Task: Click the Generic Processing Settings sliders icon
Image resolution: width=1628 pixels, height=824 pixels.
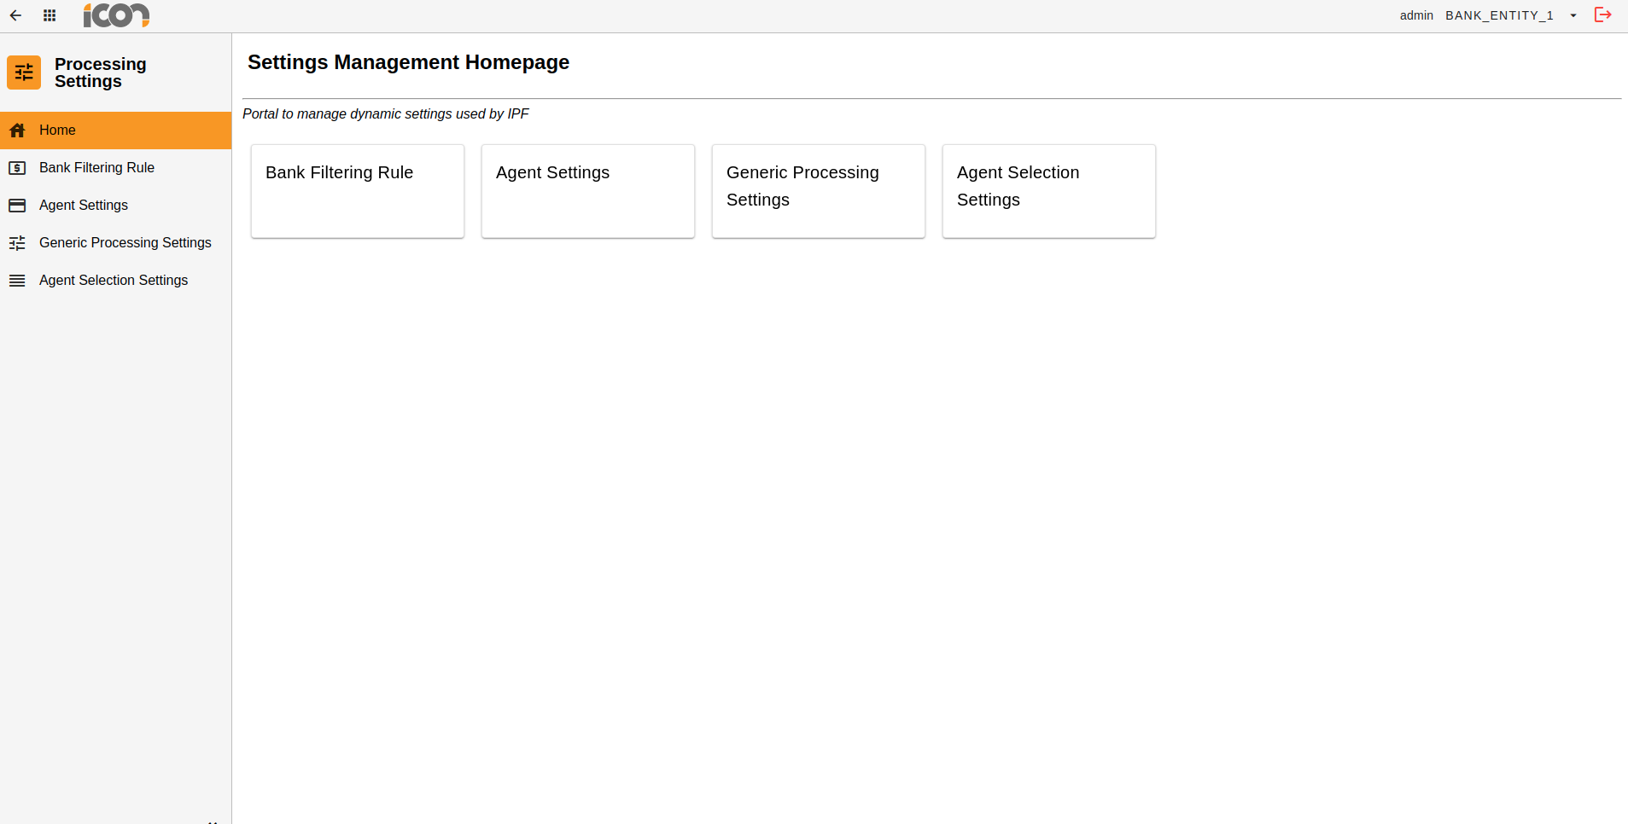Action: tap(18, 242)
